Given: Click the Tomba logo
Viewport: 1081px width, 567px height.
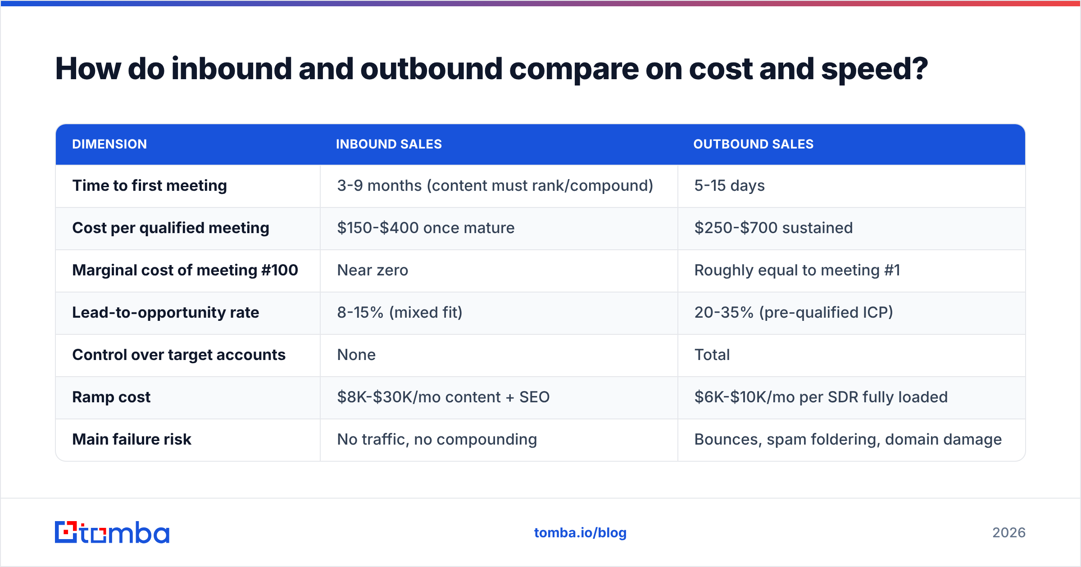Looking at the screenshot, I should (x=112, y=532).
